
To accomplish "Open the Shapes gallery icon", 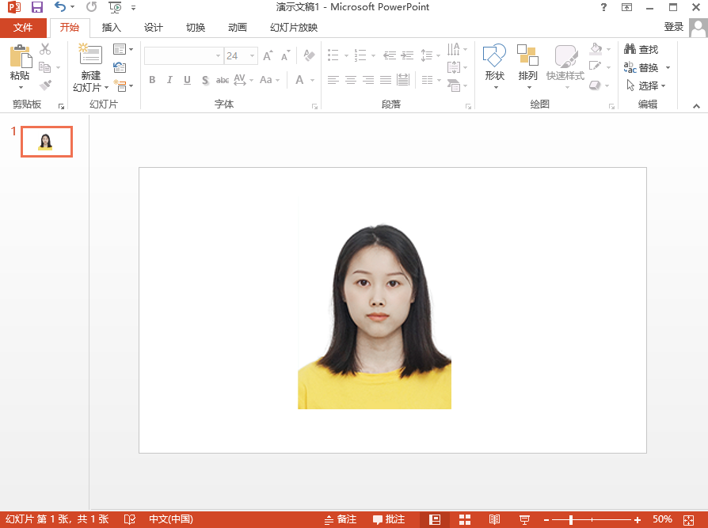I will tap(494, 55).
